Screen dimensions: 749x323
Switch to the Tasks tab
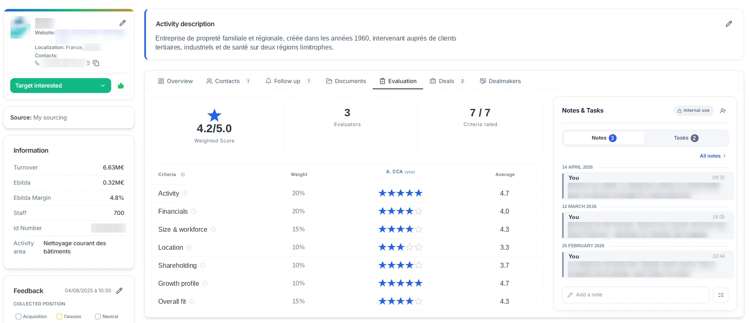tap(686, 138)
